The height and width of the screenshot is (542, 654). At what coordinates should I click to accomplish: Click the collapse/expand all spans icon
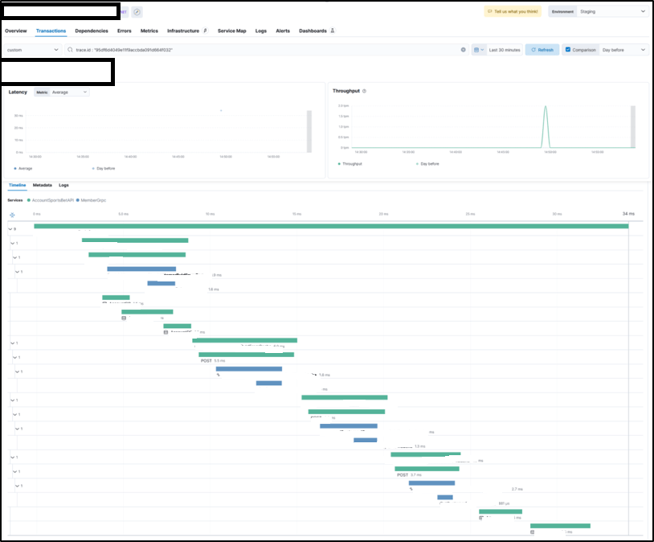pos(12,214)
